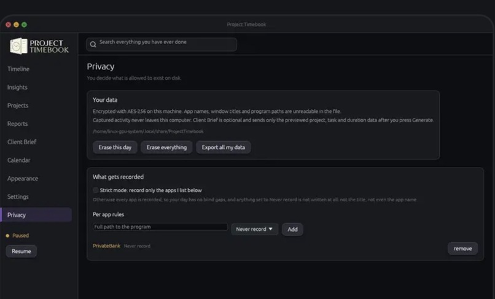Switch to the Reports page
The image size is (495, 299).
(17, 124)
